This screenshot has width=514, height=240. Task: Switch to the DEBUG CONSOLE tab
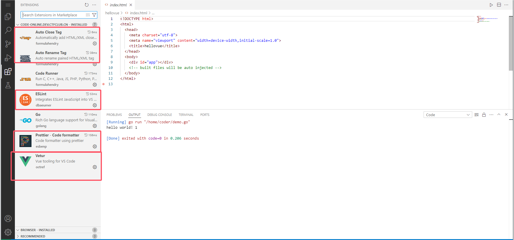(160, 115)
